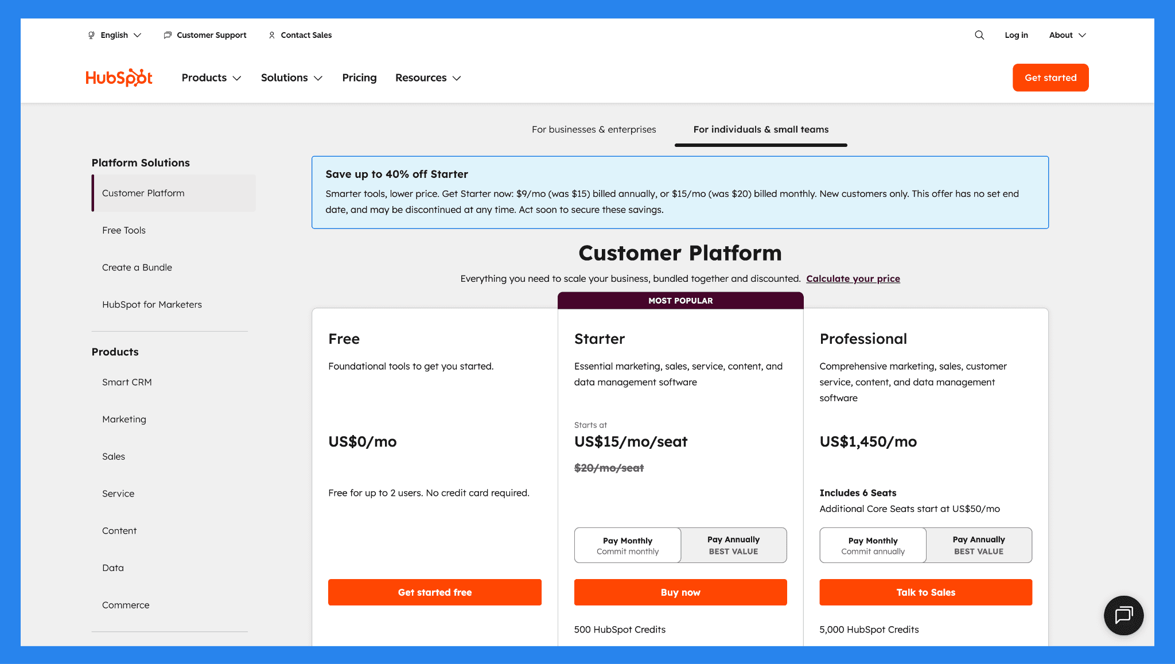This screenshot has width=1175, height=664.
Task: Open Service product pricing
Action: click(118, 494)
